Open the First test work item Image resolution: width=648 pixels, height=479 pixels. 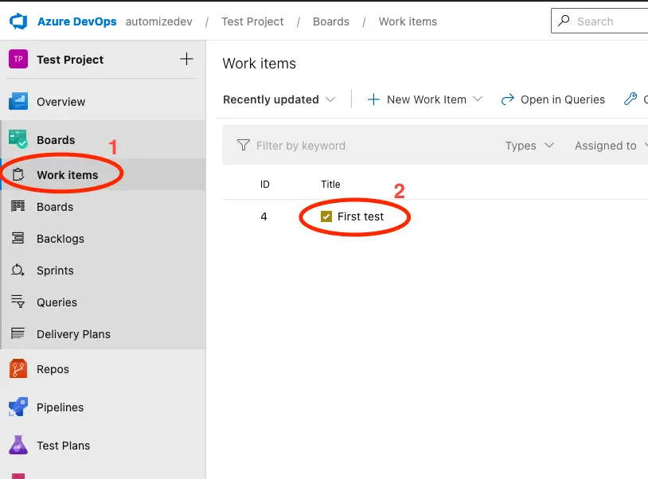[x=361, y=216]
